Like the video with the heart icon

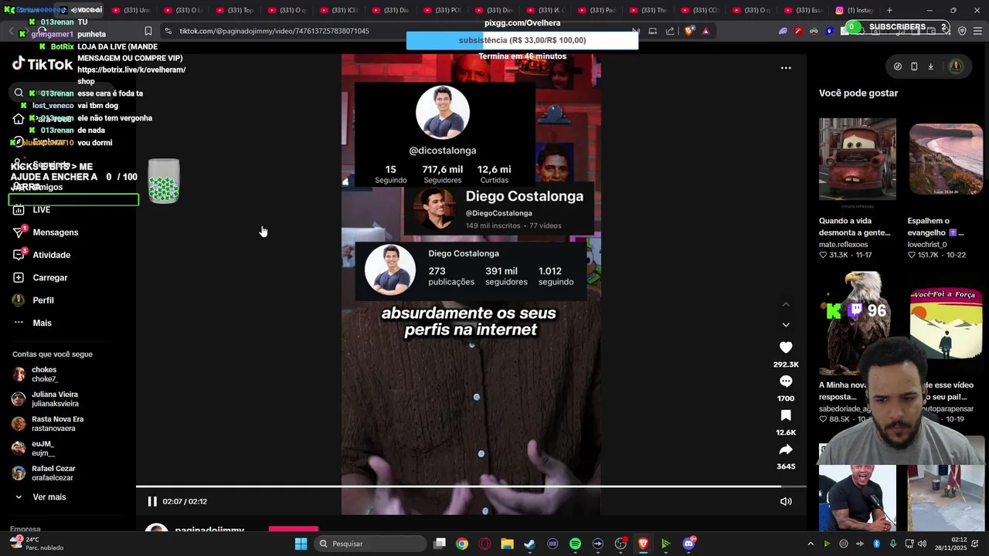[786, 347]
